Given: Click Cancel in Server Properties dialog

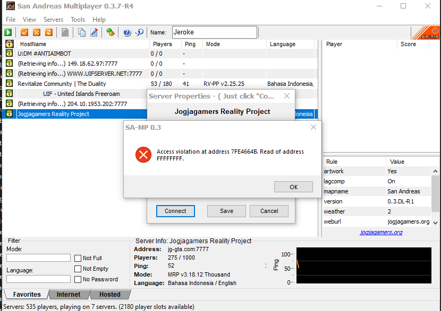Looking at the screenshot, I should tap(269, 211).
